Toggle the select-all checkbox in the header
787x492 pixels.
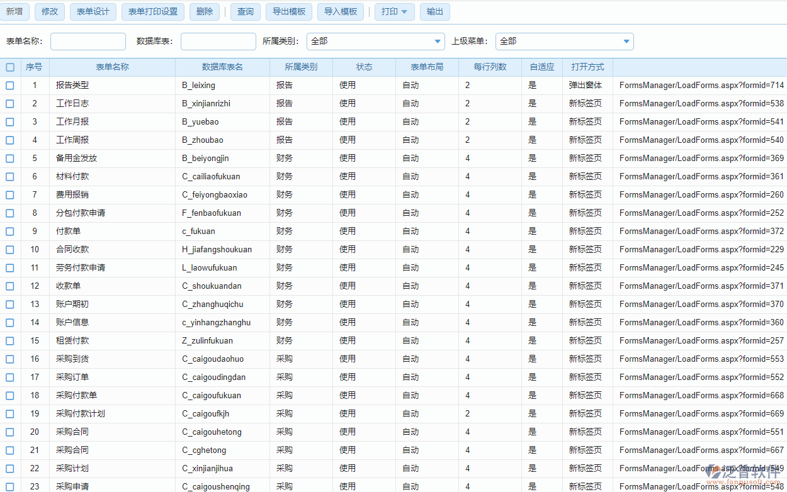click(x=10, y=67)
